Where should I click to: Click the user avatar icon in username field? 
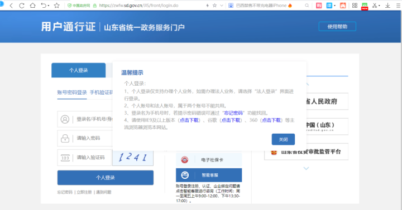click(x=65, y=119)
